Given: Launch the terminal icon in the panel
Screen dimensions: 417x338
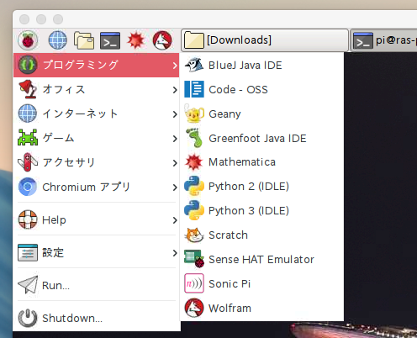Looking at the screenshot, I should 110,40.
